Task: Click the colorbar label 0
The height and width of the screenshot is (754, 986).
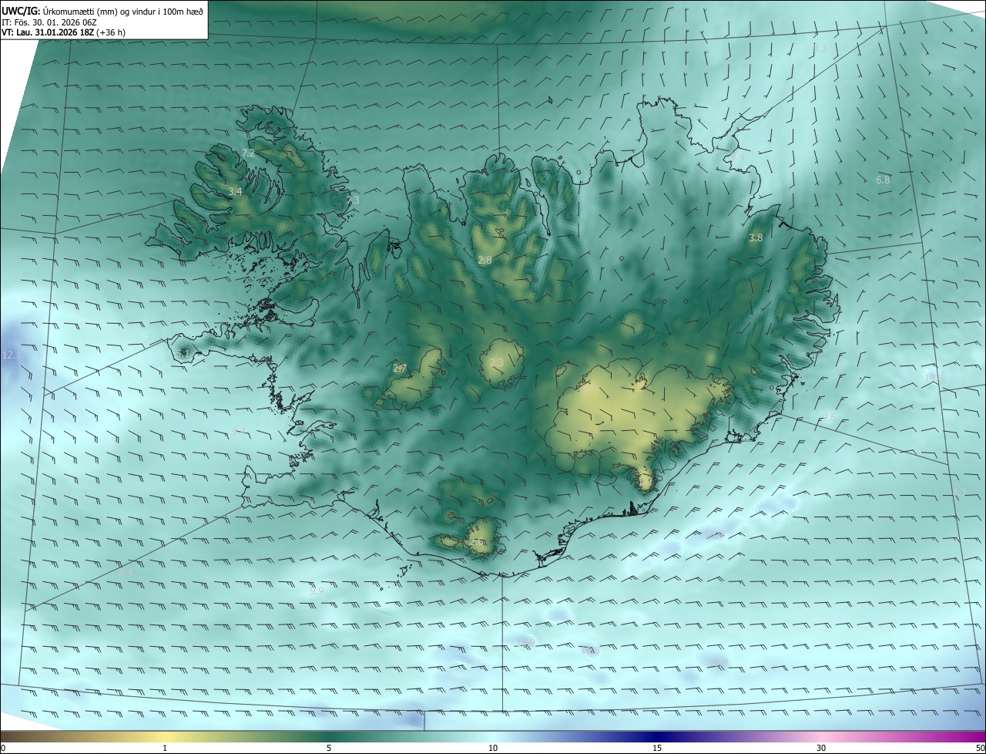Action: coord(3,748)
